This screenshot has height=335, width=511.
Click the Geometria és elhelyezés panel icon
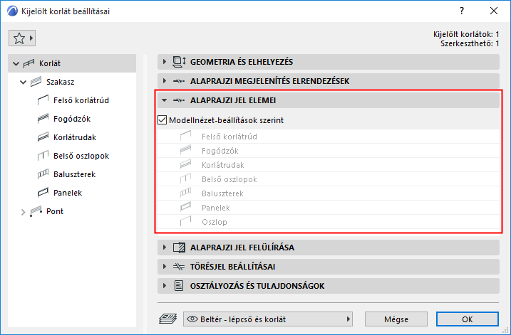point(179,62)
